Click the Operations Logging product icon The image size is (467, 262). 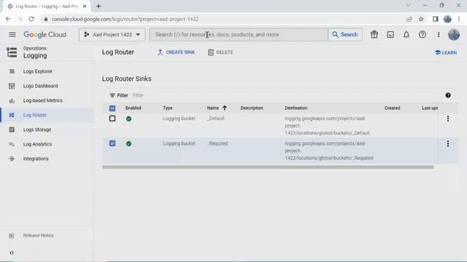tap(12, 52)
